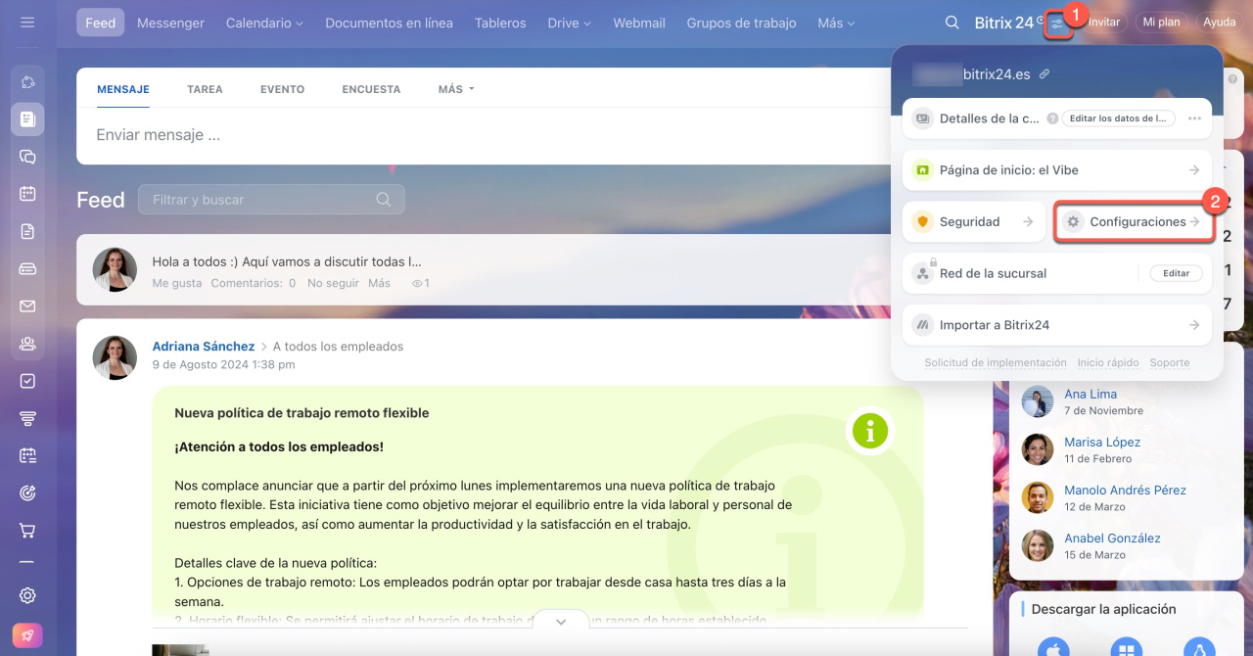Open Configuraciones in the popup panel
Viewport: 1253px width, 656px height.
pyautogui.click(x=1135, y=222)
